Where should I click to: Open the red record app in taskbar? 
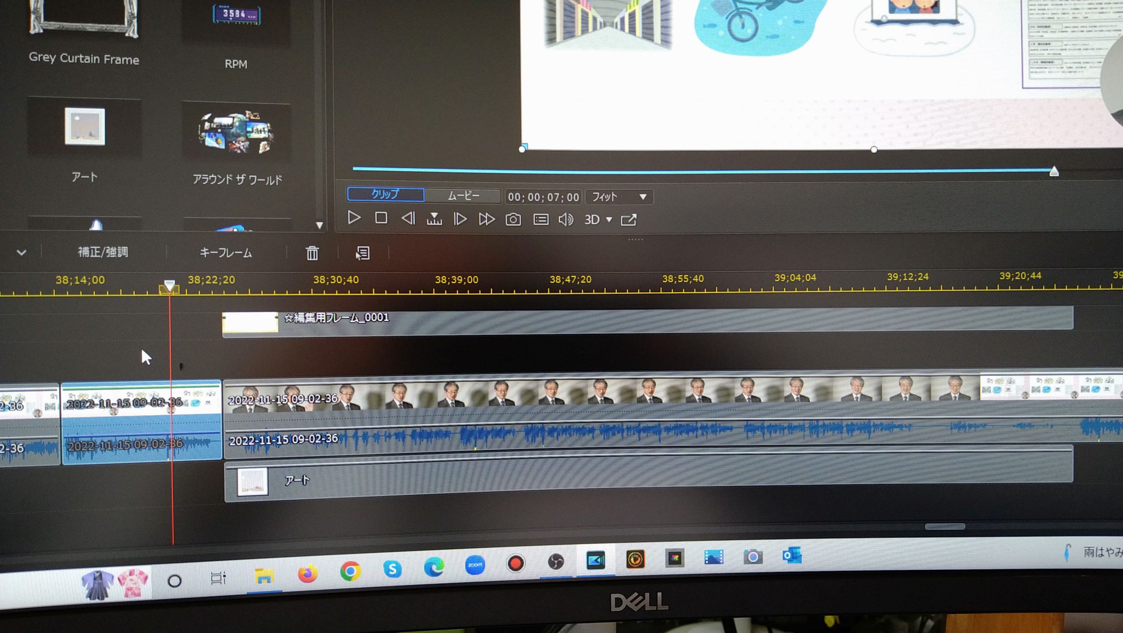click(x=515, y=563)
